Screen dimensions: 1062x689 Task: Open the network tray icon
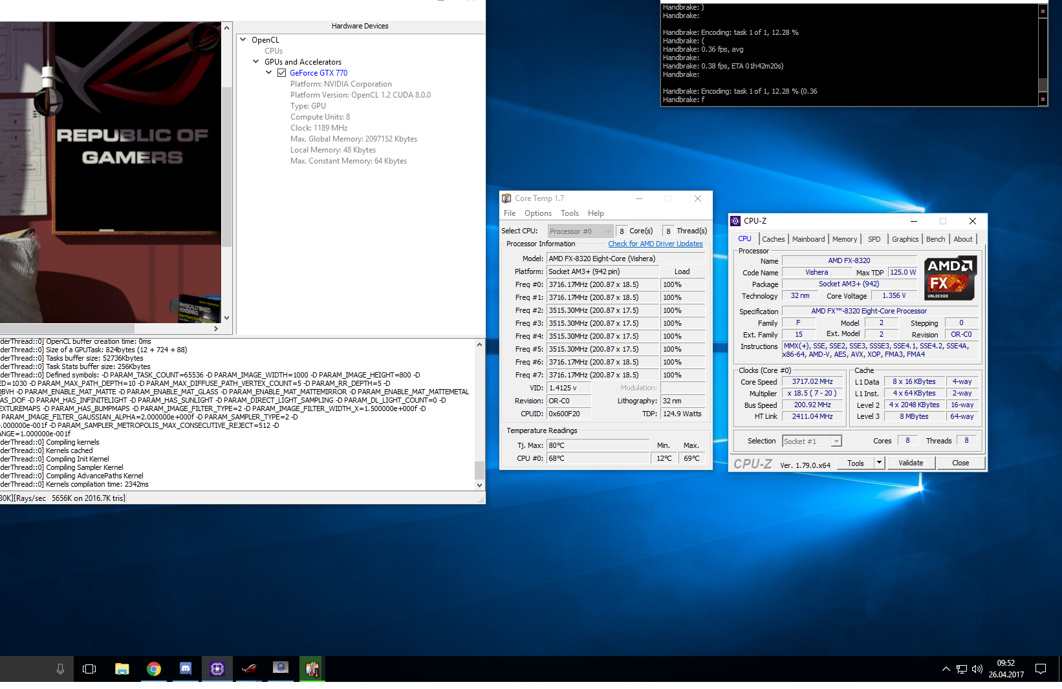click(962, 669)
